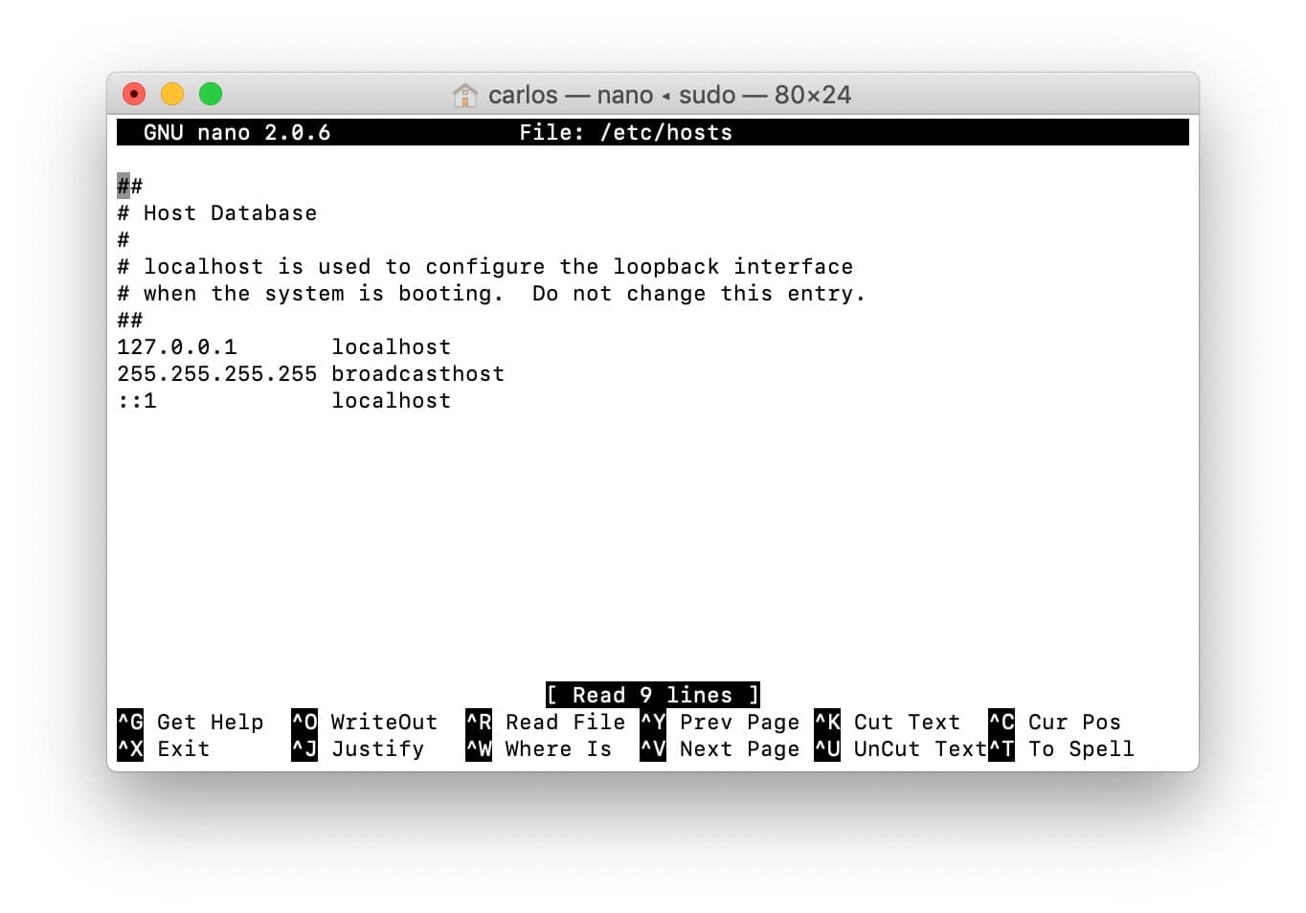Click the Justify command label
The width and height of the screenshot is (1306, 913).
[377, 749]
